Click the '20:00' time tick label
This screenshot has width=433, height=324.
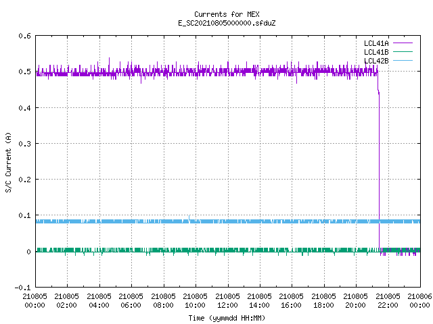355,305
